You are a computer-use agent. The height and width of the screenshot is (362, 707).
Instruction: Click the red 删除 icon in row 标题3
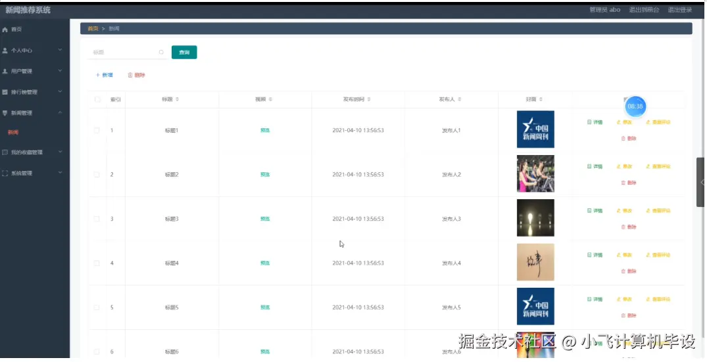click(623, 227)
